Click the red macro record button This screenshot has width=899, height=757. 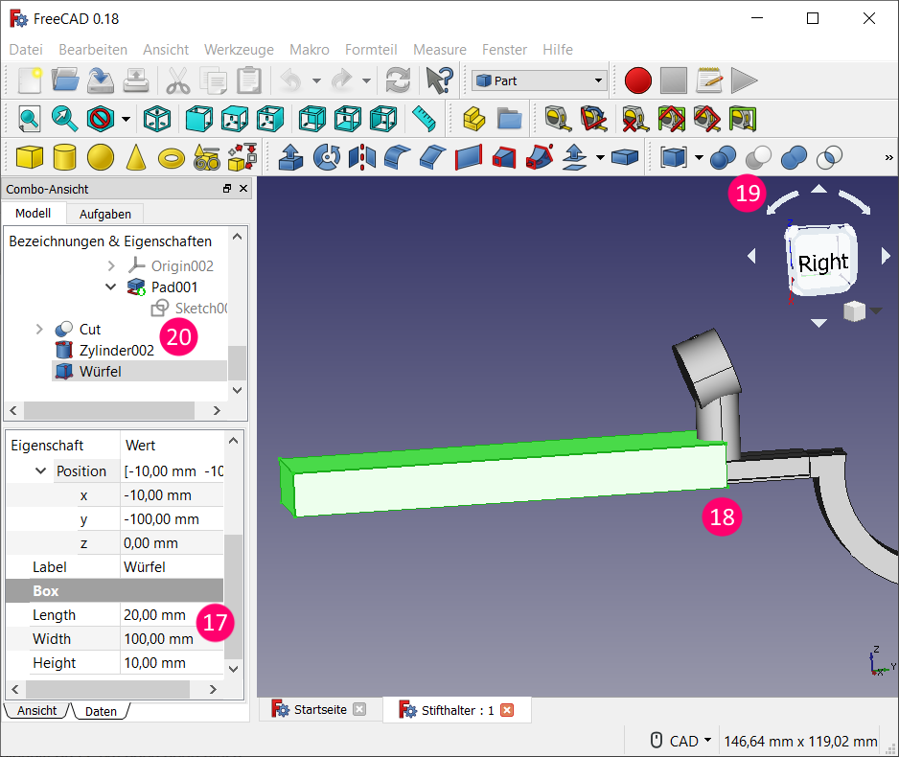coord(637,80)
